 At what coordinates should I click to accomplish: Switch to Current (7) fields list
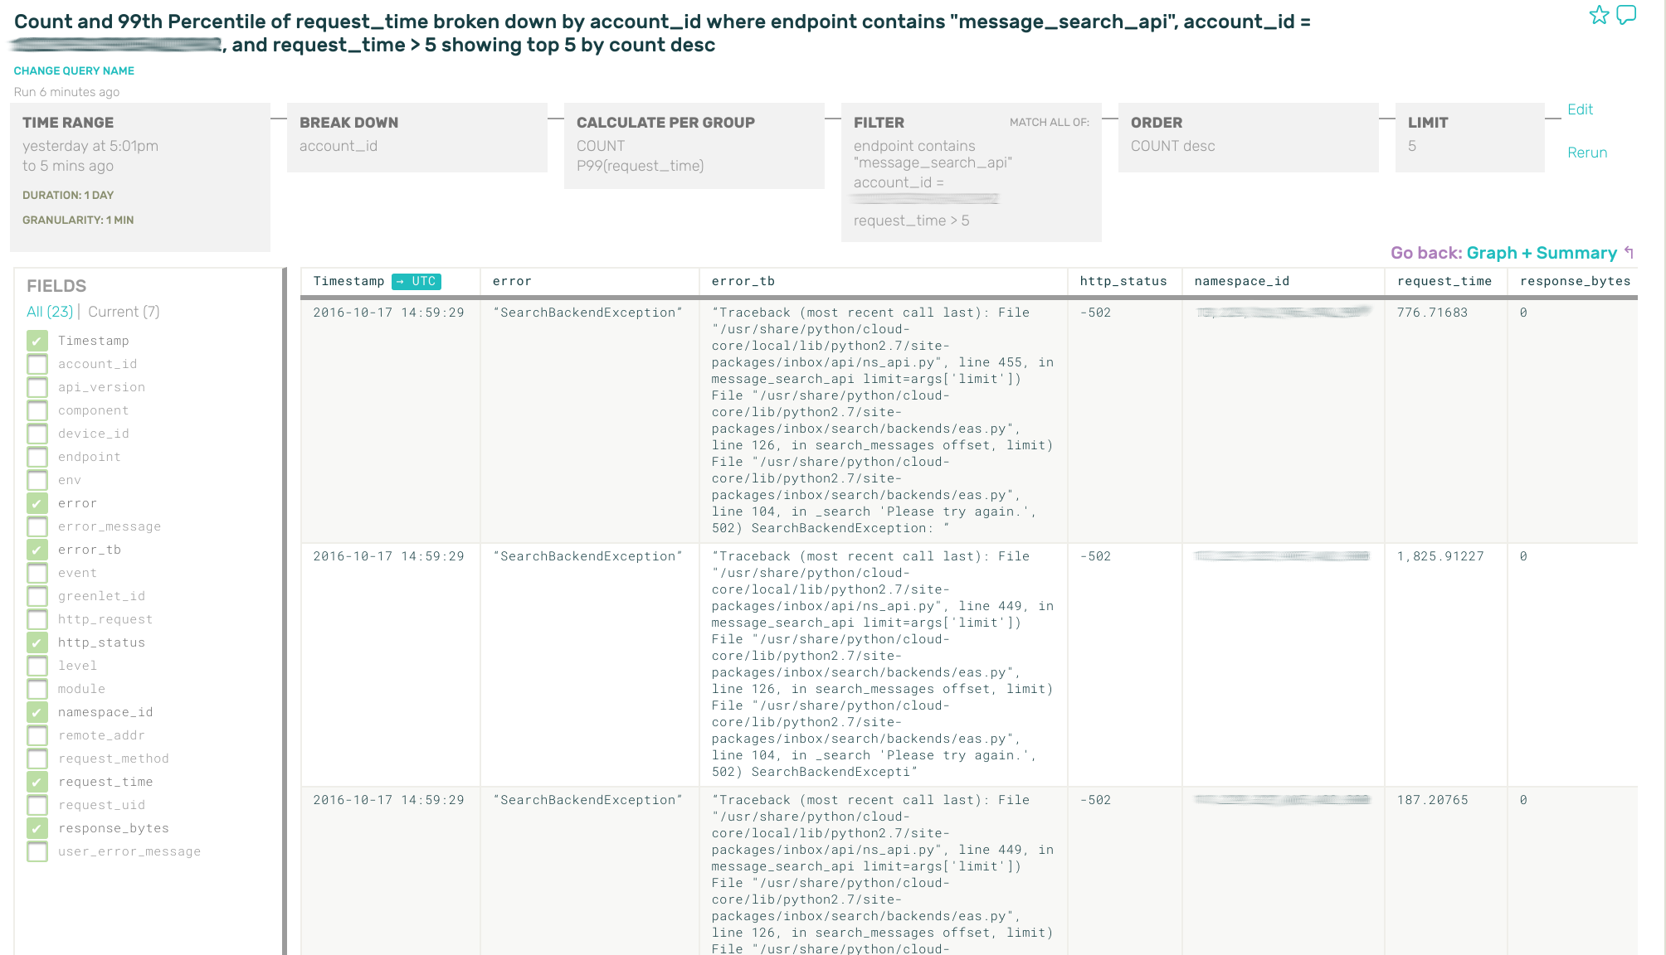coord(124,312)
